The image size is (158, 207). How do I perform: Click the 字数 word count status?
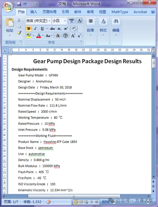(32, 202)
